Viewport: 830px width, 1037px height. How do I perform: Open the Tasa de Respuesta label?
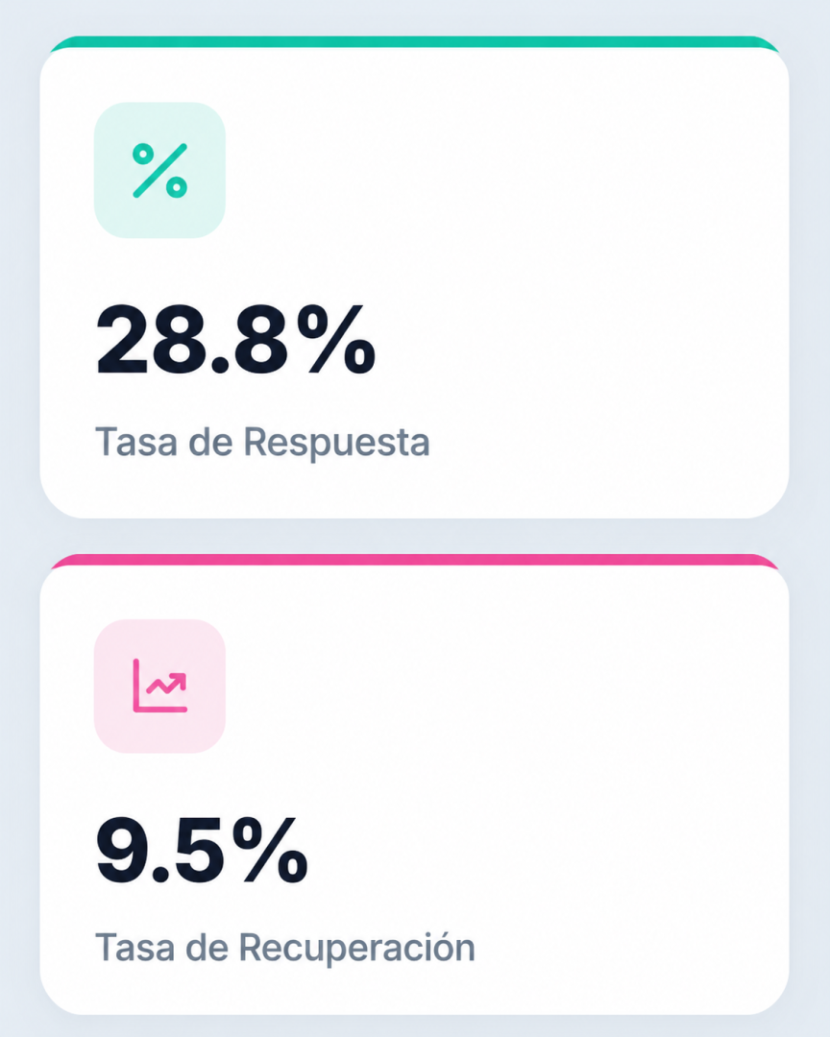(x=263, y=441)
